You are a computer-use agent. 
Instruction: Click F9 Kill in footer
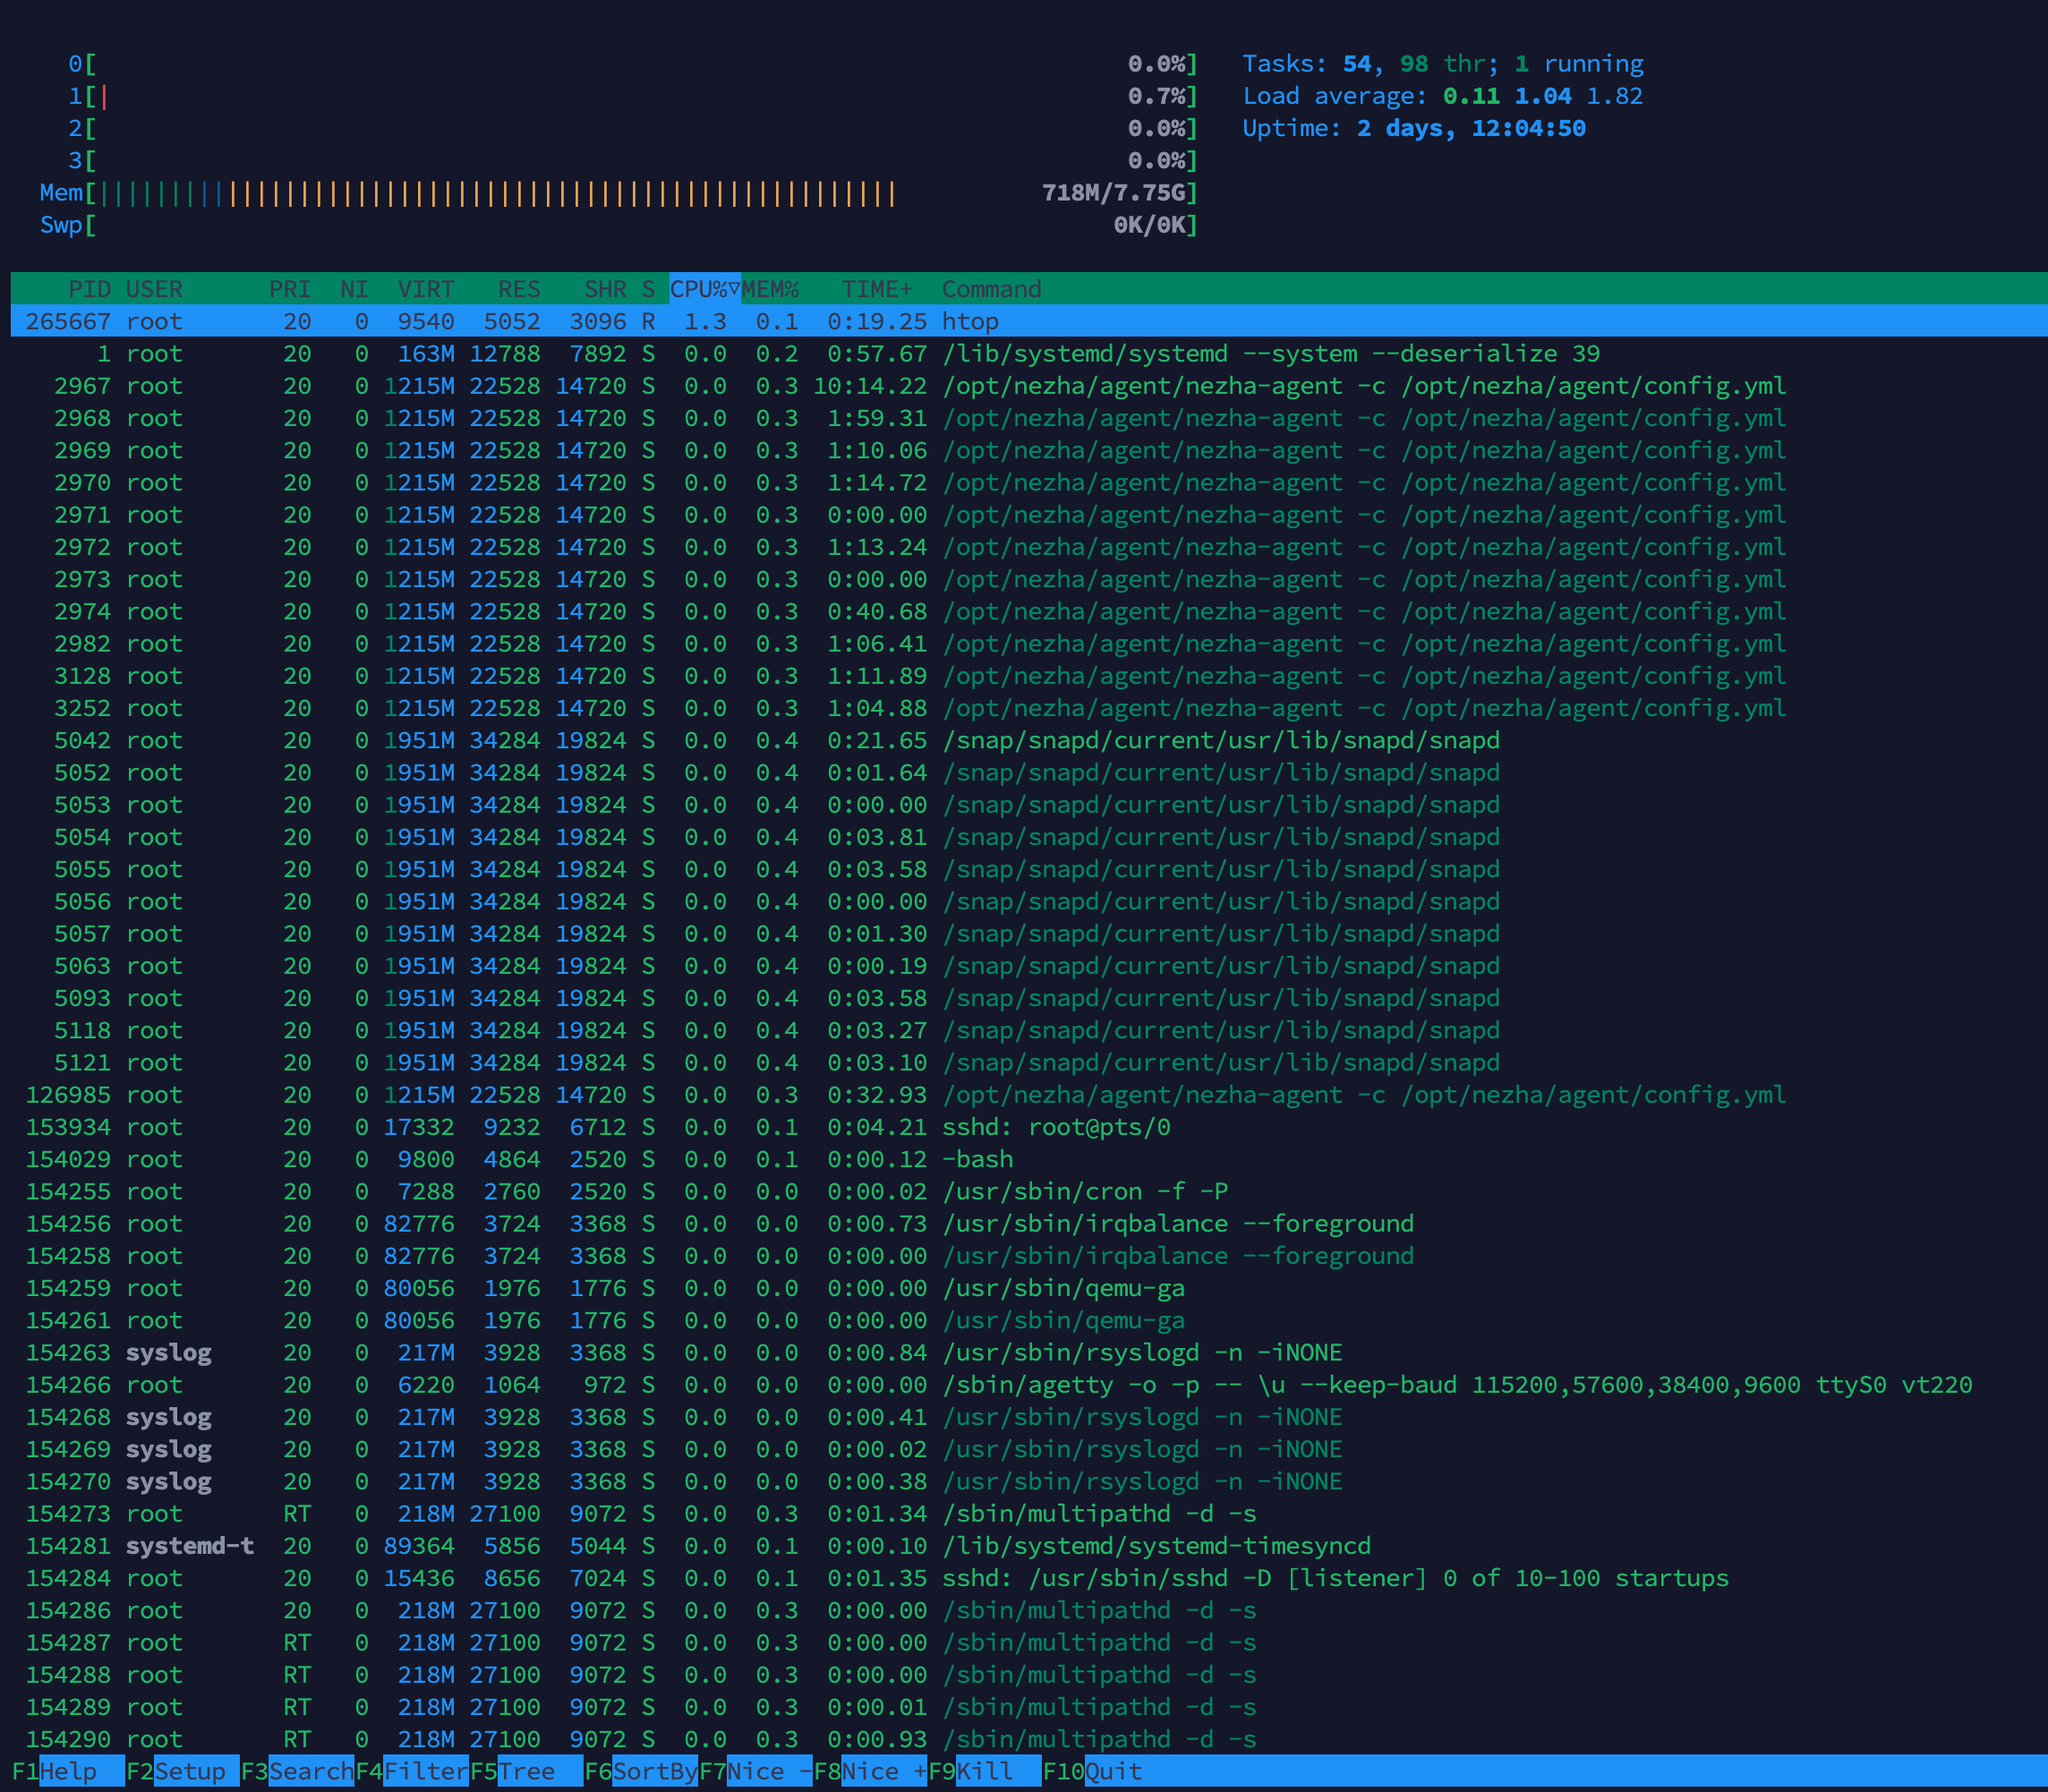(x=984, y=1771)
